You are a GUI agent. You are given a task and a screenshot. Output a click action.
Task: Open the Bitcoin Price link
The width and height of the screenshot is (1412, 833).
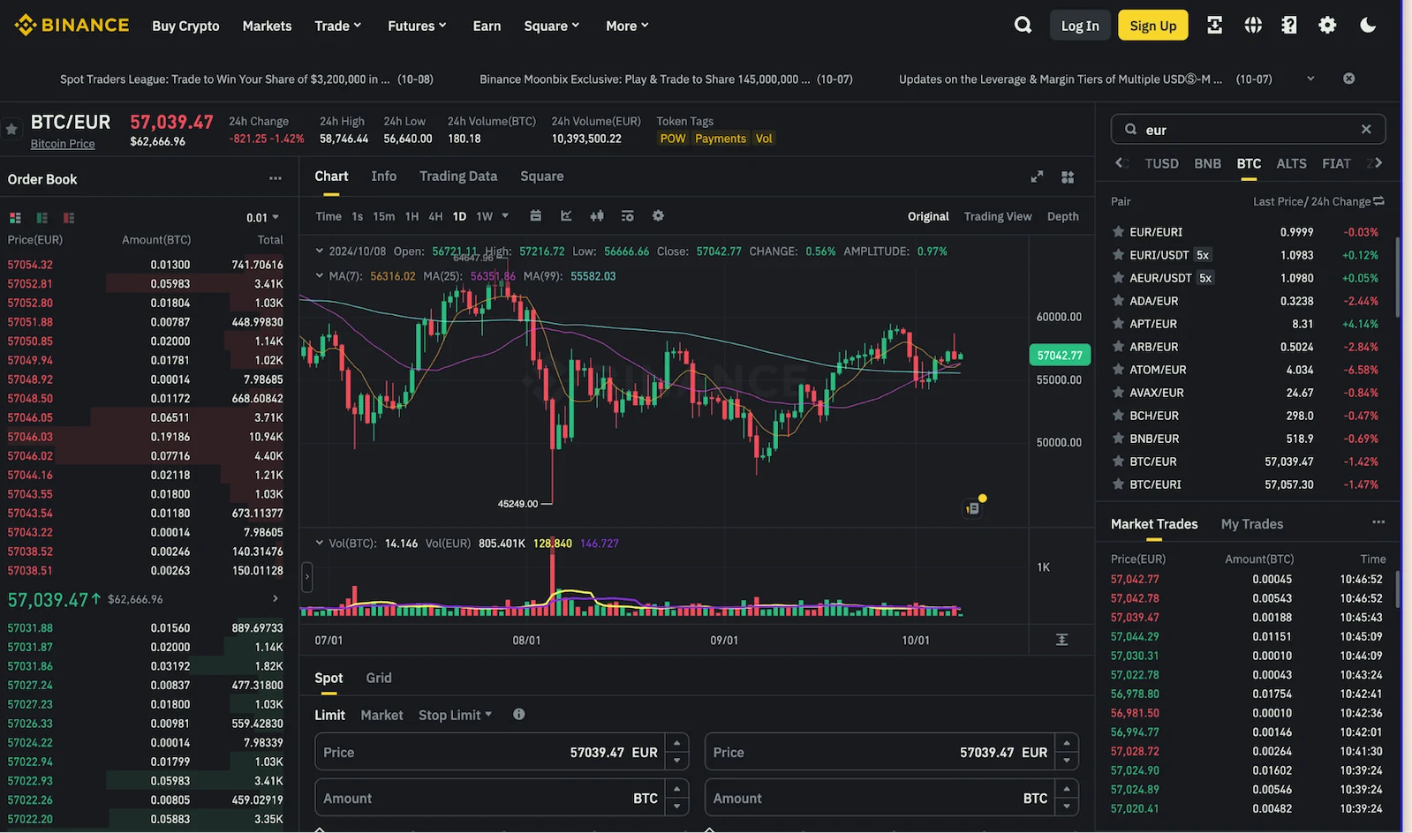[x=63, y=144]
